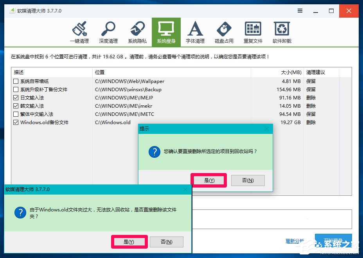
Task: Open the 系统隐私 (system privacy) tool
Action: [x=137, y=31]
